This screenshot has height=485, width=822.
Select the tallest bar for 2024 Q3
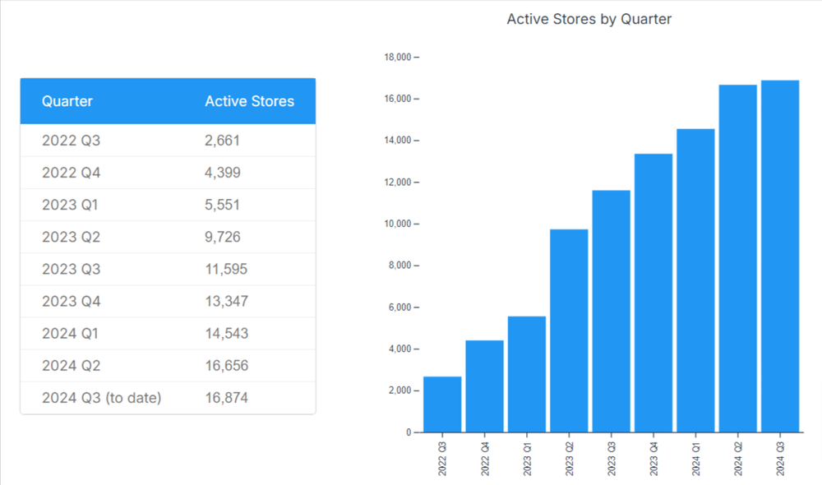click(778, 255)
